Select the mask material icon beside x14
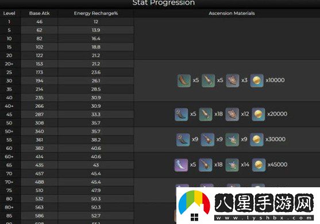The height and width of the screenshot is (224, 320). point(232,165)
